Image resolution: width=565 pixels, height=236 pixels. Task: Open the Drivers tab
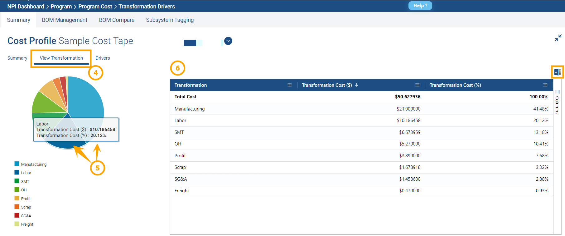pos(103,58)
